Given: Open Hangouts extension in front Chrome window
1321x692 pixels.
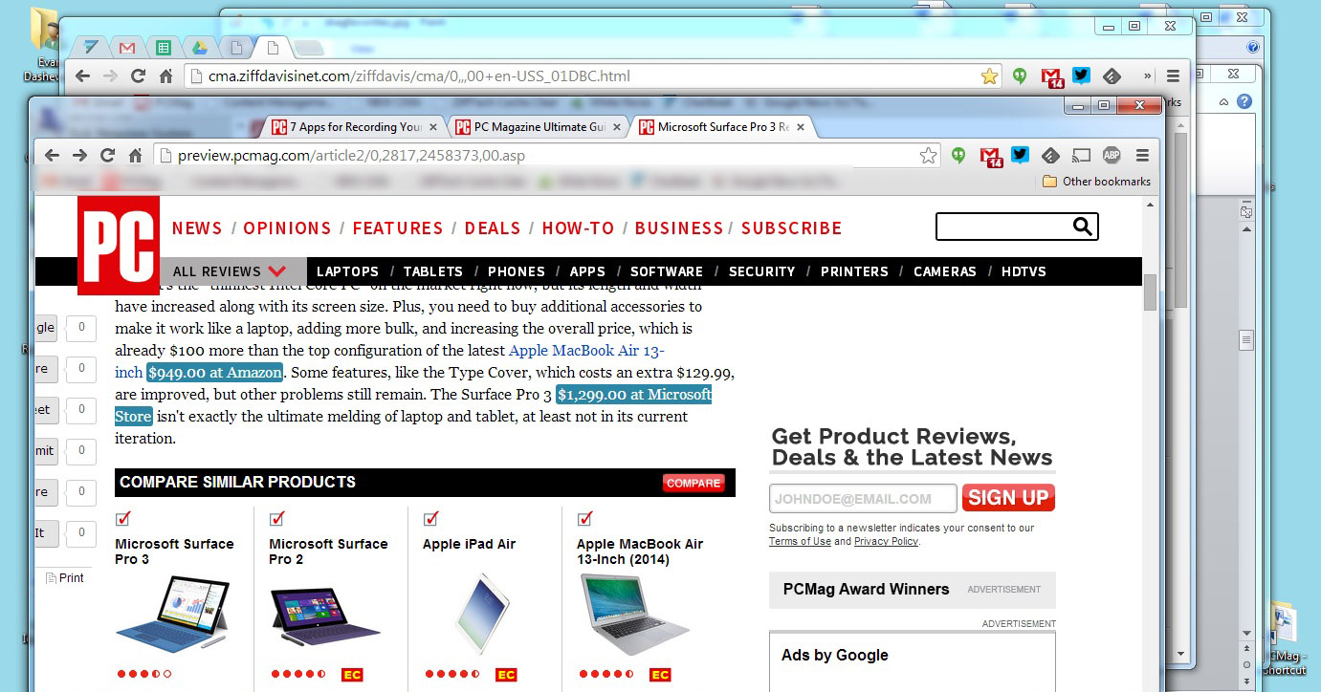Looking at the screenshot, I should click(958, 156).
